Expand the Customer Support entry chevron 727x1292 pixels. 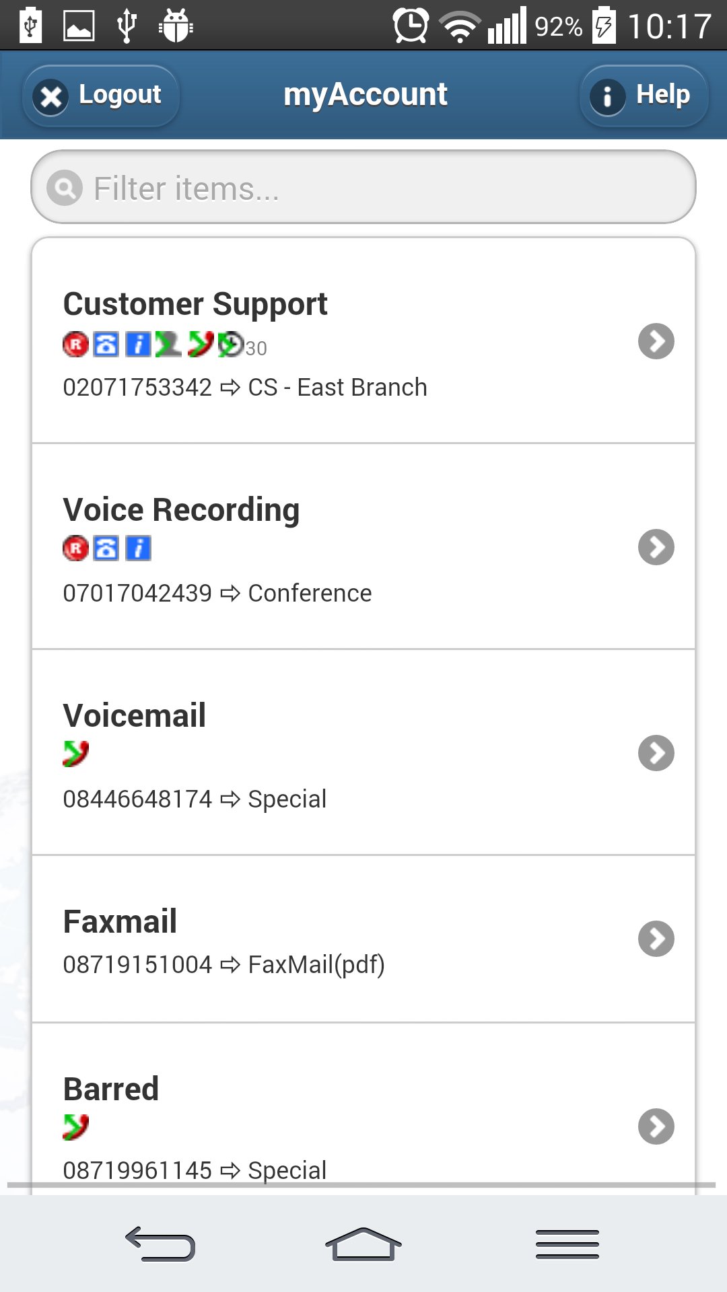pyautogui.click(x=656, y=341)
